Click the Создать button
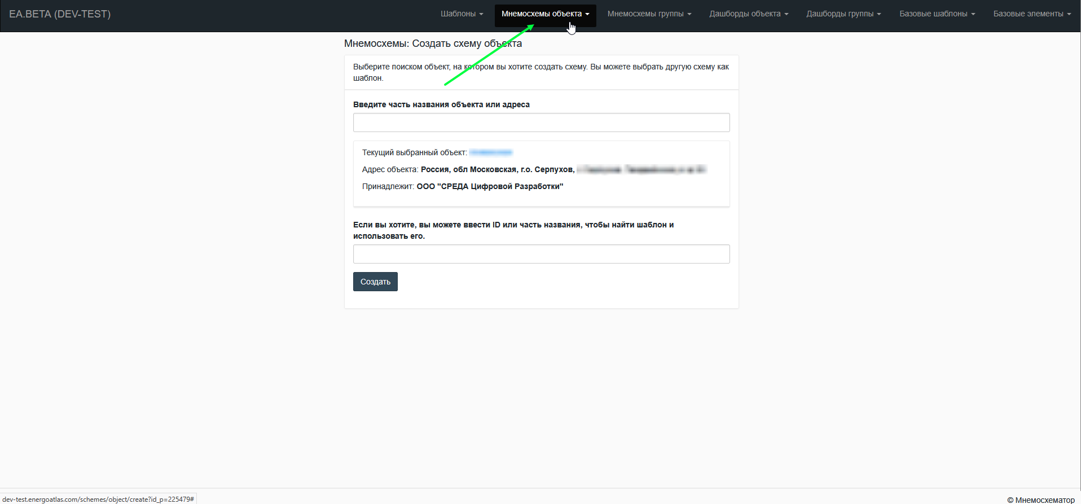1081x504 pixels. [x=375, y=282]
